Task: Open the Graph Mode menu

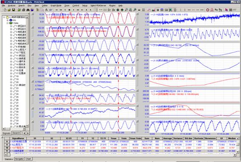Action: pyautogui.click(x=56, y=6)
